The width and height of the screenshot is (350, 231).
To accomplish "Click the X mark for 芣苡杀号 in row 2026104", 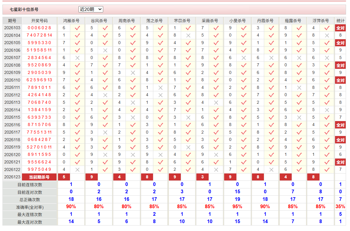I will [x=188, y=35].
